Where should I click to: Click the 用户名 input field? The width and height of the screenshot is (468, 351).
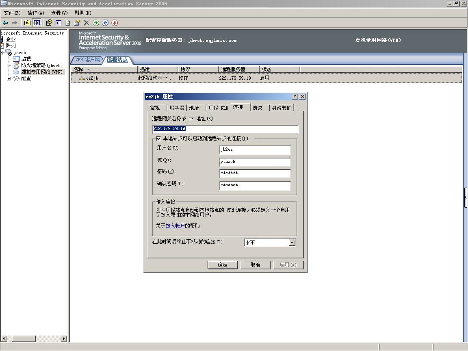tap(255, 149)
